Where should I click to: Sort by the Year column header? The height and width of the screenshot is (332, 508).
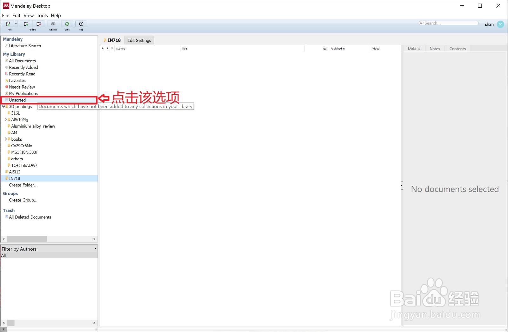point(317,49)
